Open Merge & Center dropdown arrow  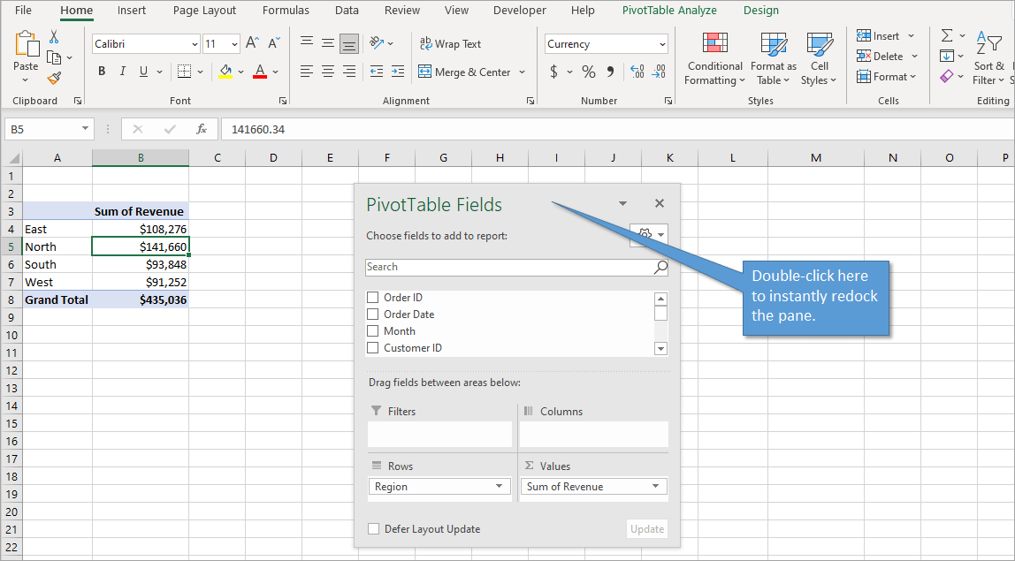coord(523,72)
